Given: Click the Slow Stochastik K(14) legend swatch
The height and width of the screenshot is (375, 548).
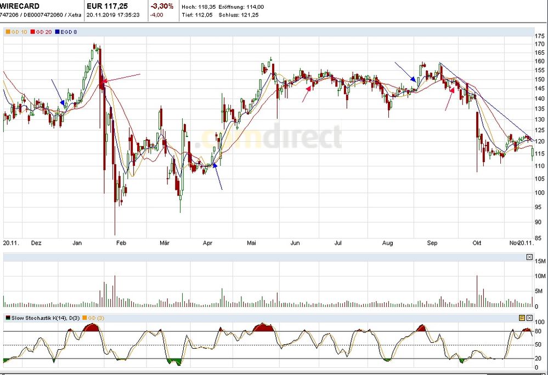Looking at the screenshot, I should [x=8, y=318].
